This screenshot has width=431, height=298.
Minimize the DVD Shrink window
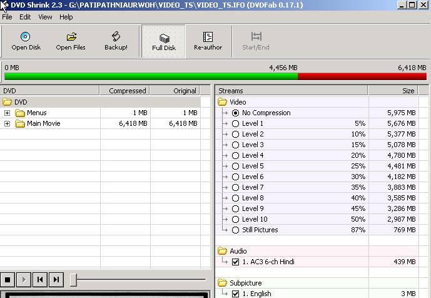[402, 5]
